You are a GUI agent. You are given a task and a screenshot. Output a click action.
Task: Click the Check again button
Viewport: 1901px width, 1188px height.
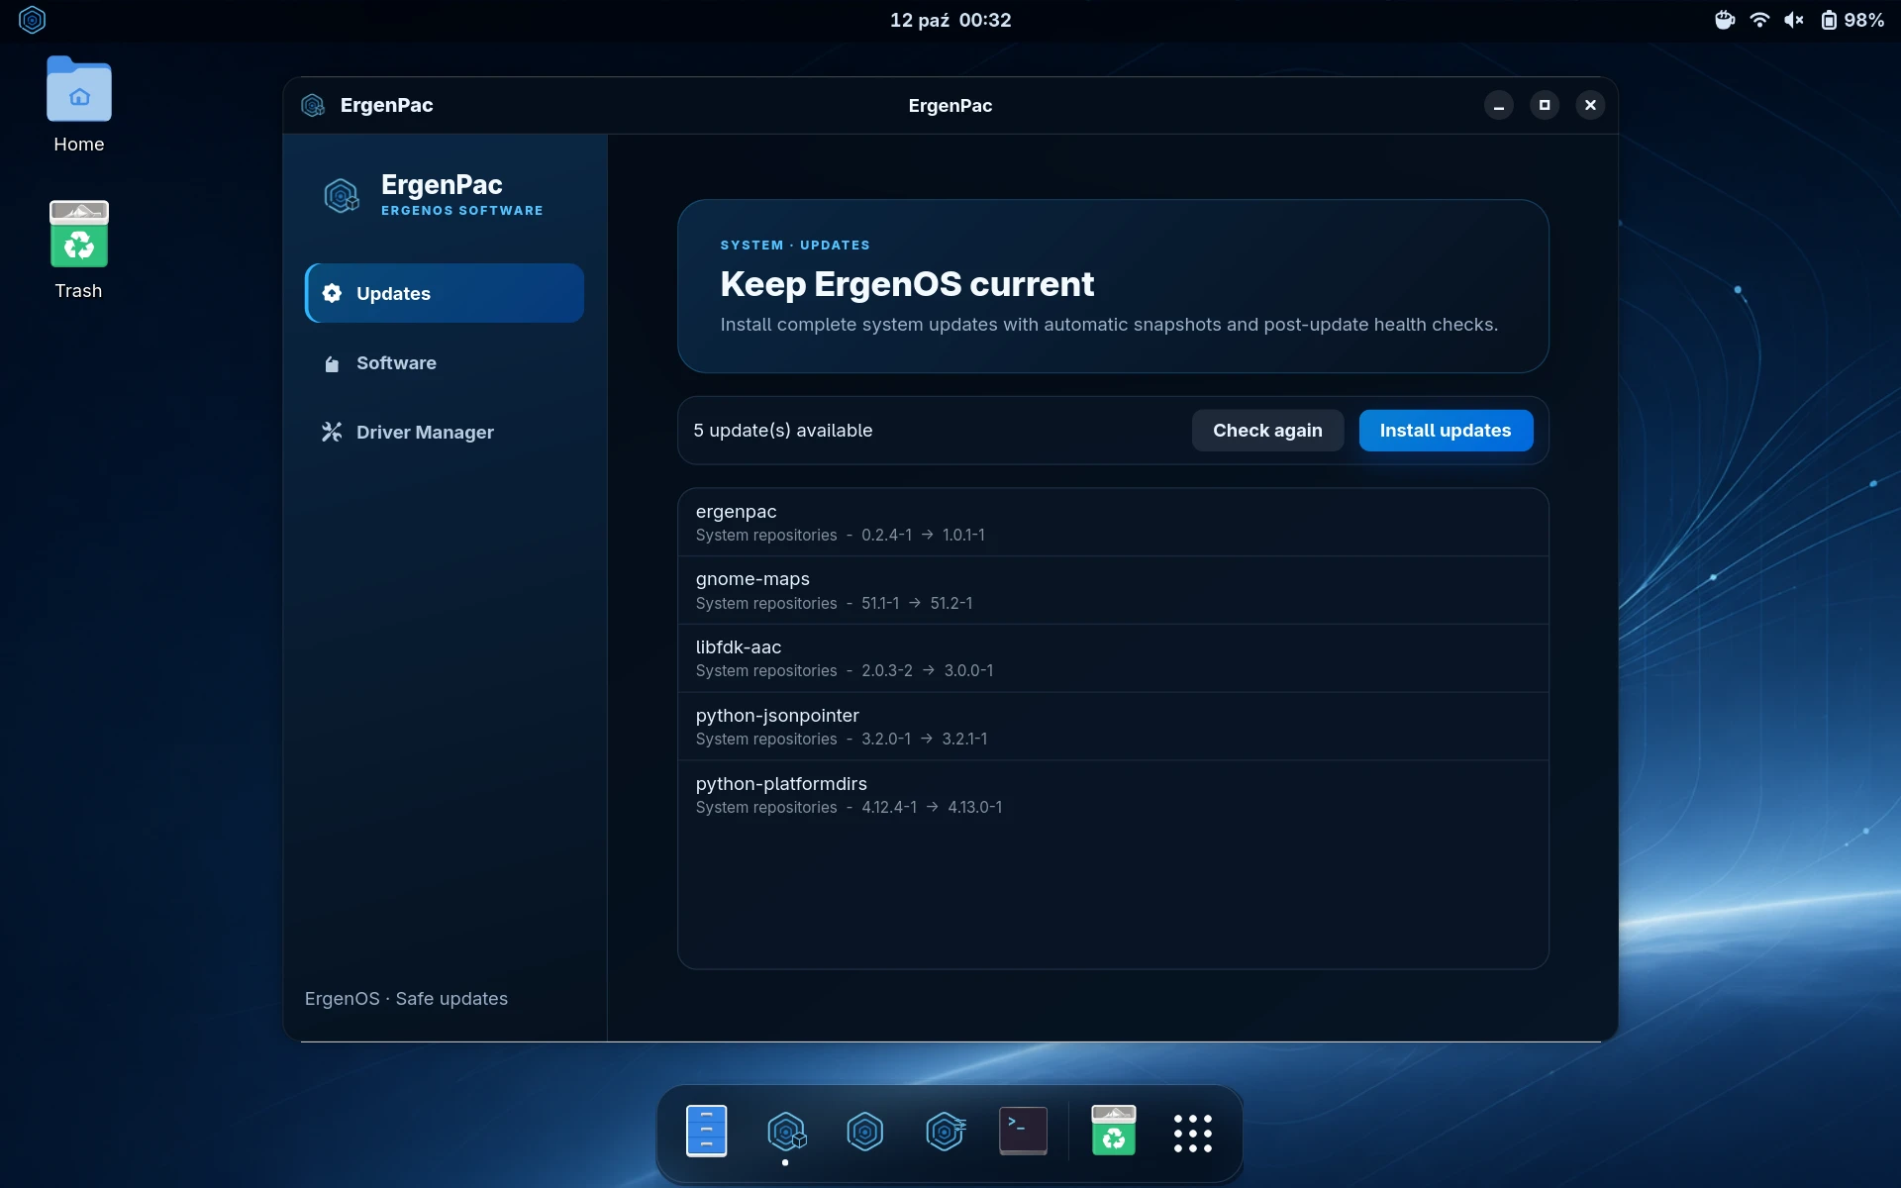1267,431
